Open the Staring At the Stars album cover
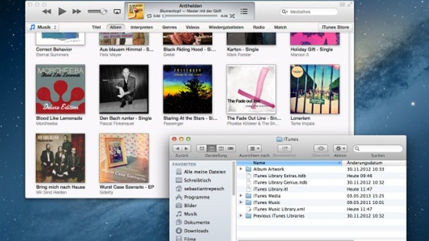Screen dimensions: 429x241 click(188, 89)
